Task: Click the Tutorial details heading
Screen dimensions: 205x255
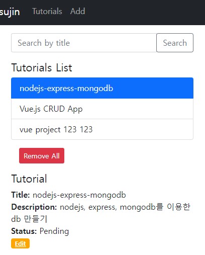Action: [29, 179]
